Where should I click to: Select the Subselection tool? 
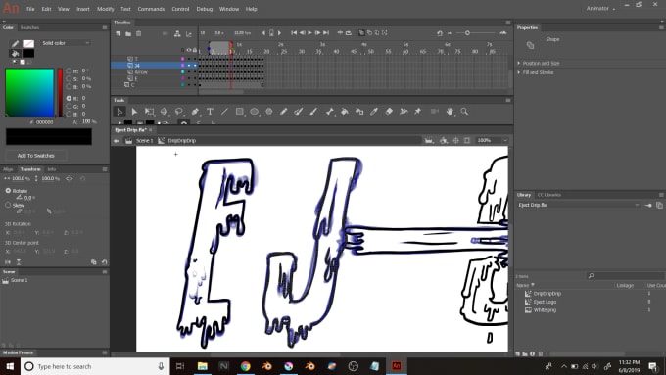pos(134,112)
